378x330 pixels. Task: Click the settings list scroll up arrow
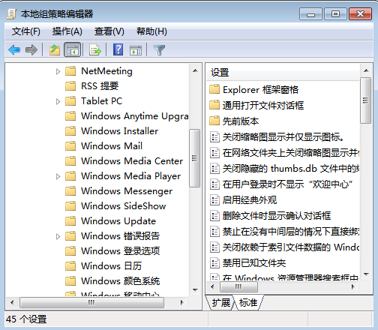point(366,70)
